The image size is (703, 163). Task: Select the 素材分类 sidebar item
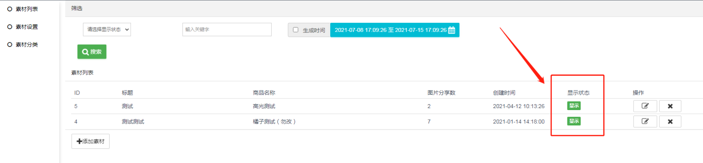tap(23, 44)
